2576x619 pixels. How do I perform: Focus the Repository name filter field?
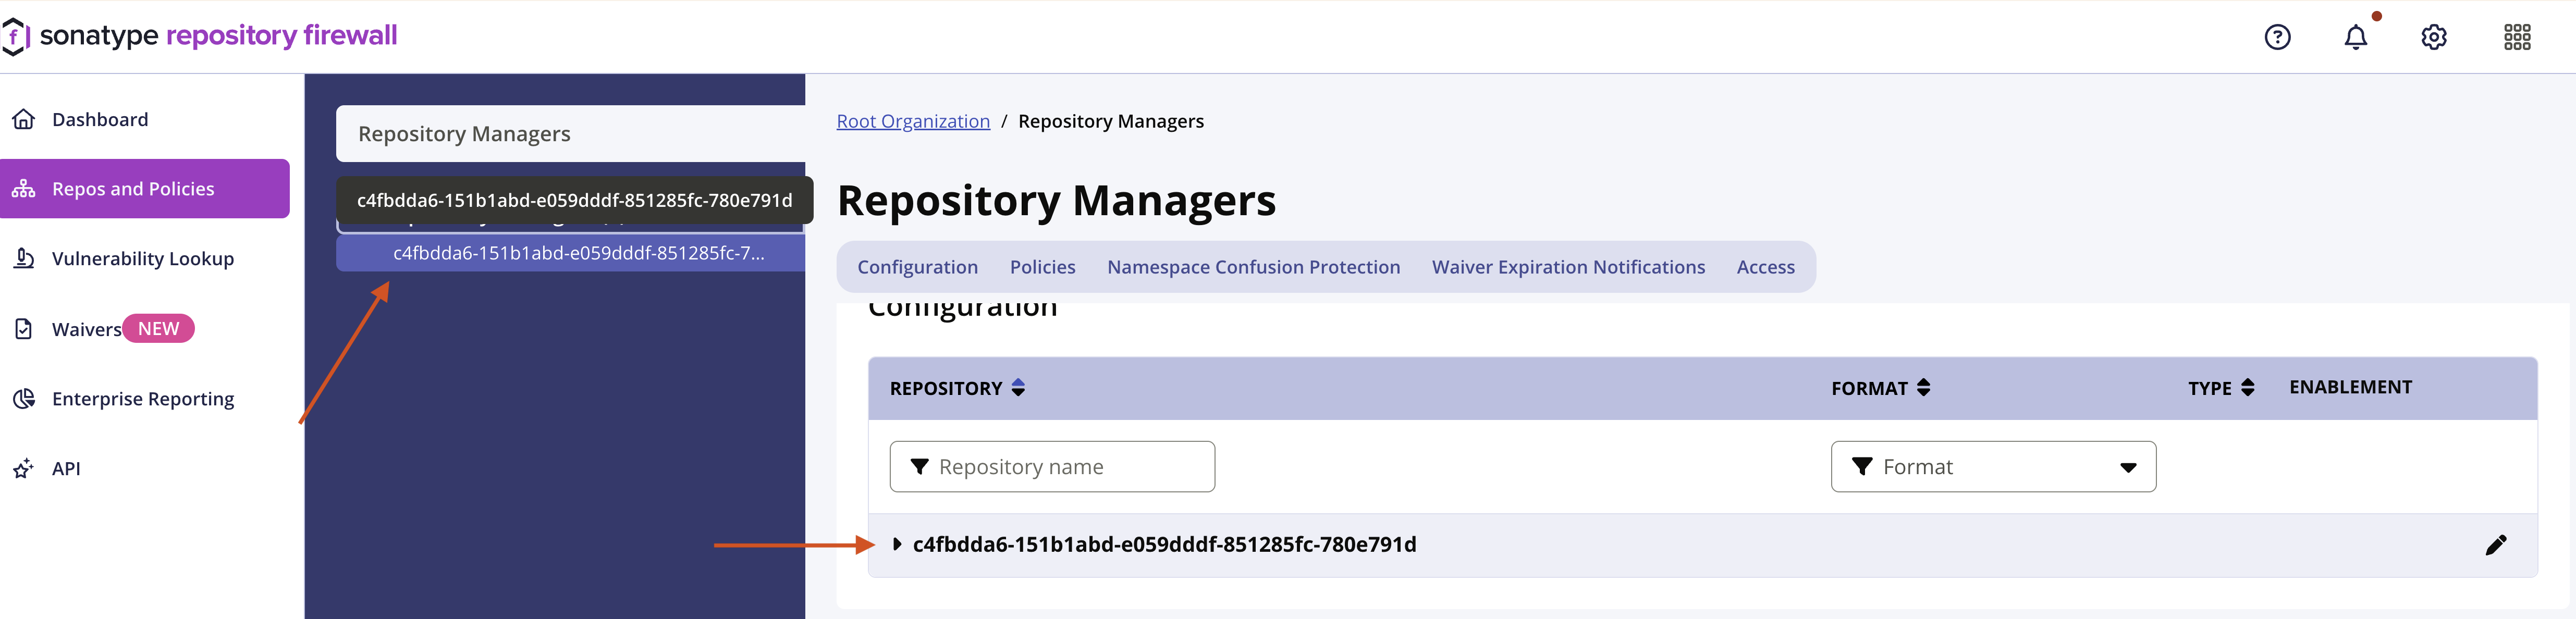pyautogui.click(x=1052, y=467)
